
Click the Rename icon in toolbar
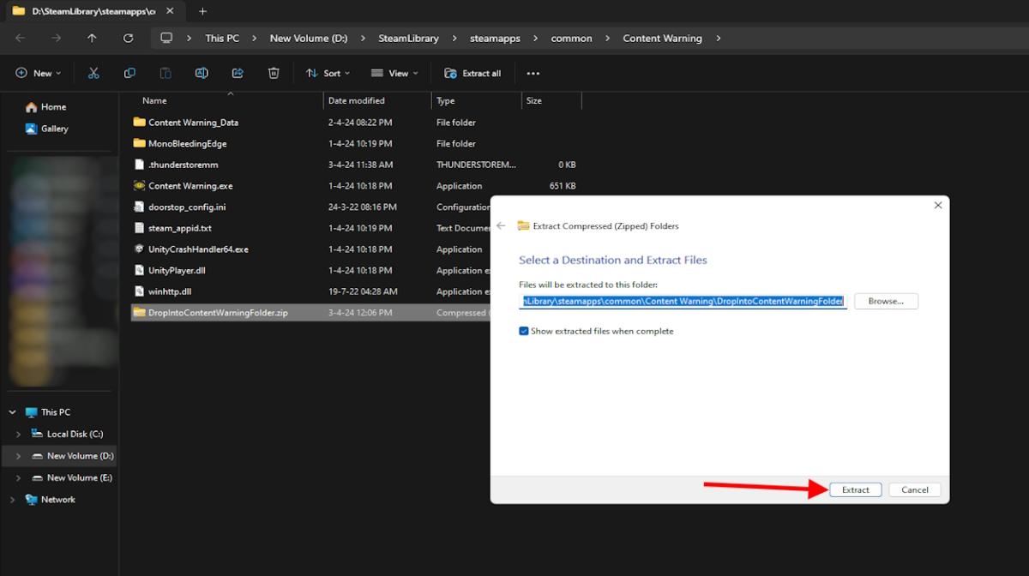point(202,74)
